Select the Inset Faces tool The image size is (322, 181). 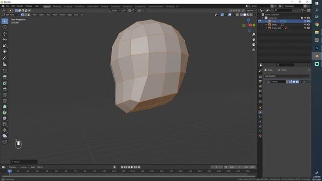click(x=5, y=83)
